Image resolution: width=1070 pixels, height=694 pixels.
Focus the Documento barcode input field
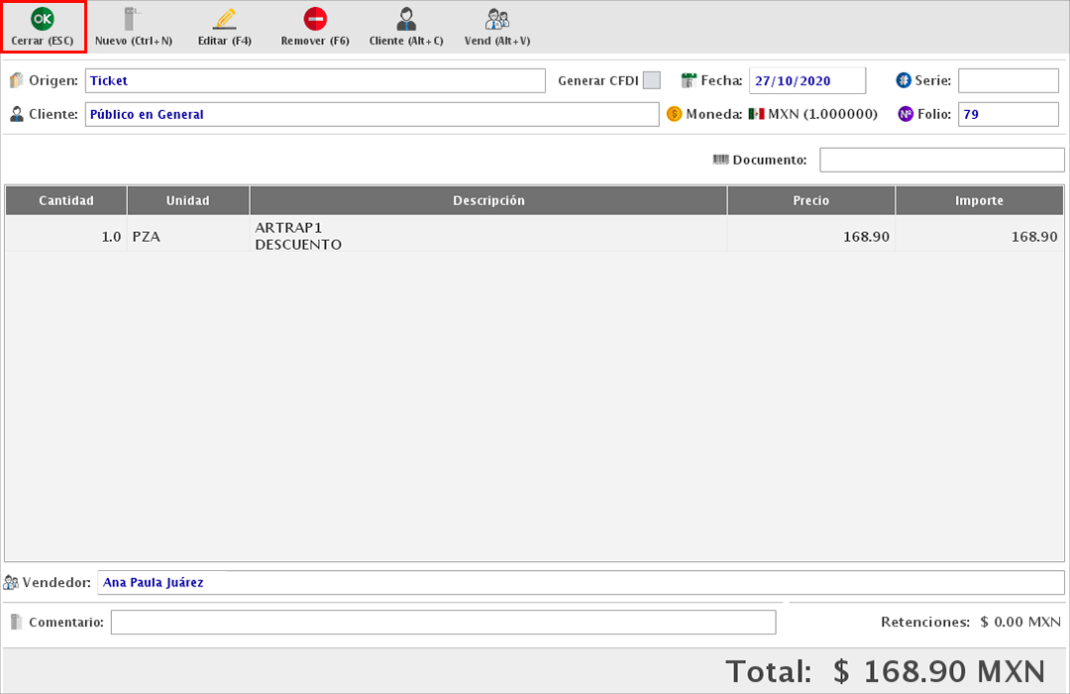click(941, 160)
